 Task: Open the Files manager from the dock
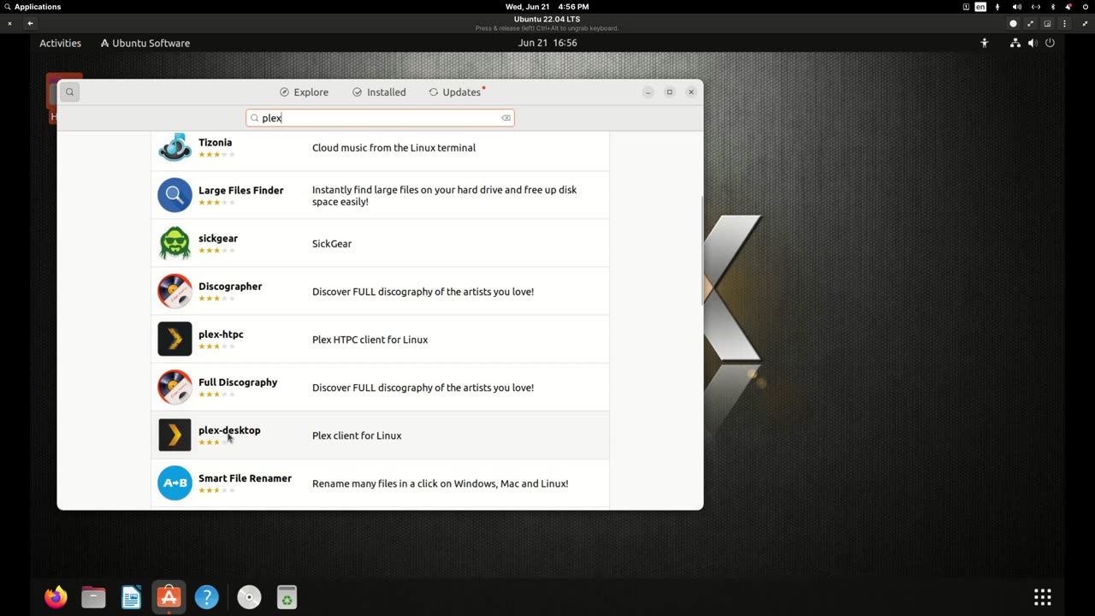93,596
